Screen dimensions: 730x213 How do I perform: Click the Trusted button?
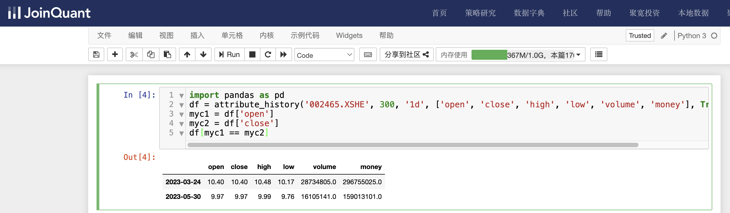640,36
